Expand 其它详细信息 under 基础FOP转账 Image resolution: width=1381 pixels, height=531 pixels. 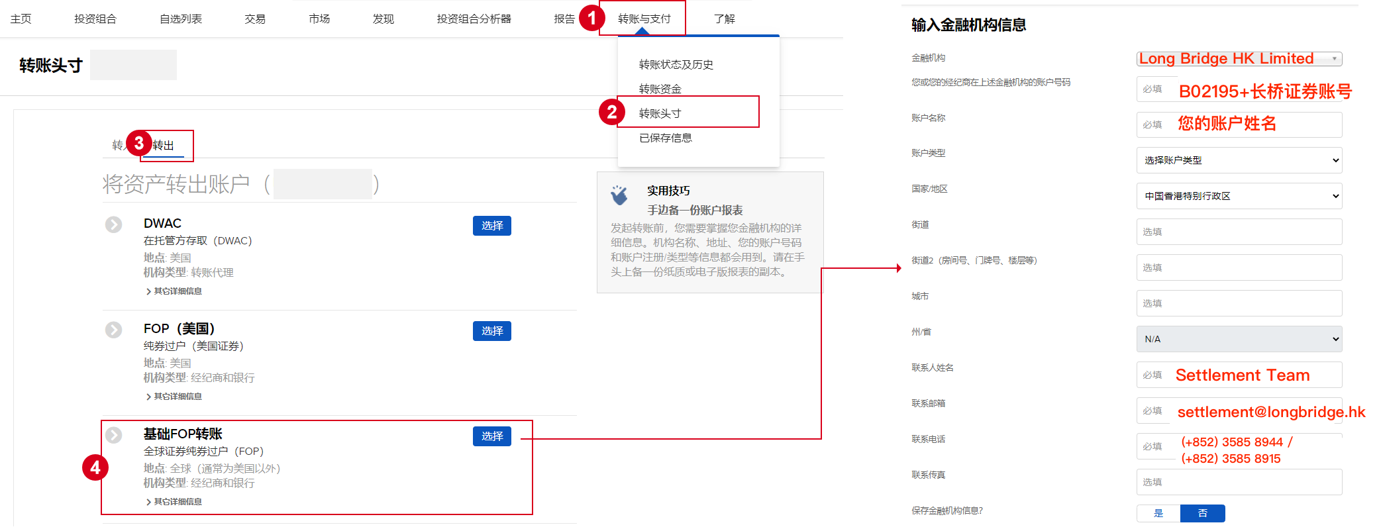pyautogui.click(x=174, y=502)
